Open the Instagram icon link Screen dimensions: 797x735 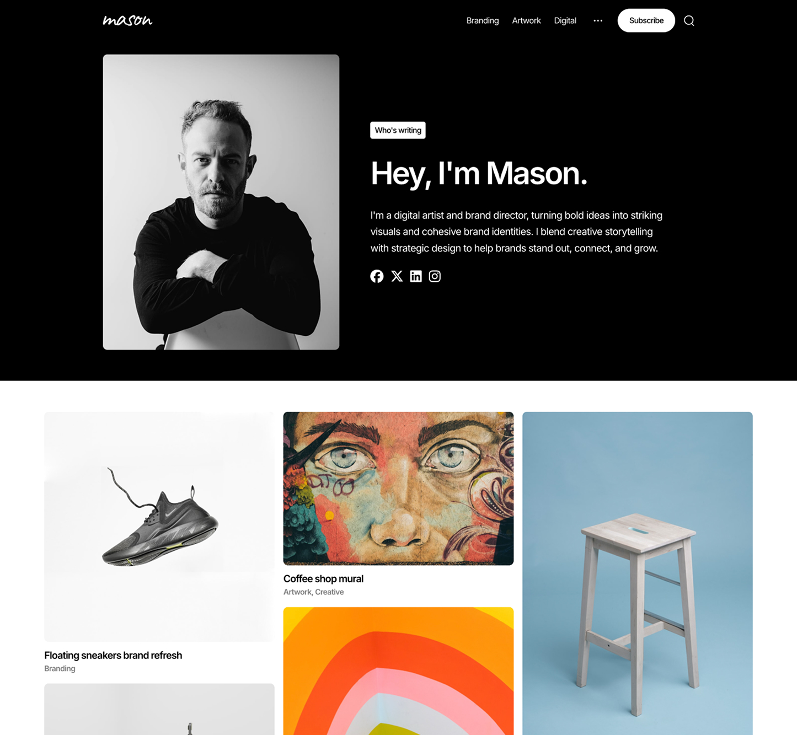click(435, 276)
